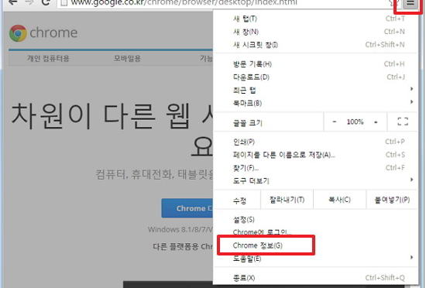
Task: Click the 다른 플랫폼용 Chrome link
Action: tap(183, 246)
